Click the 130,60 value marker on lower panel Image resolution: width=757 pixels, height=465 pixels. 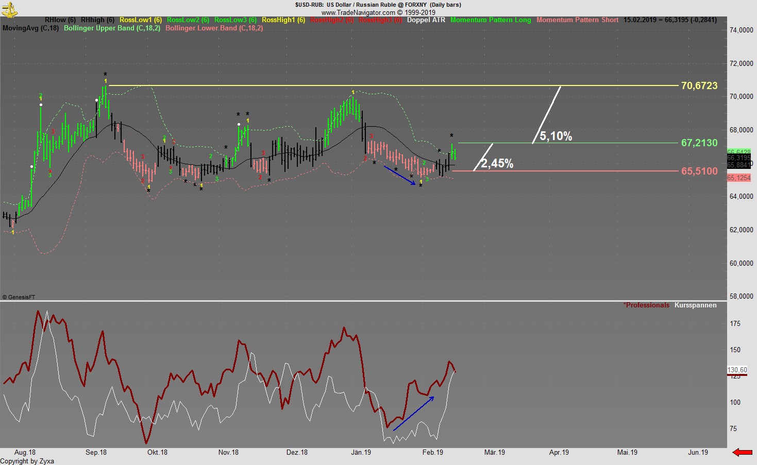(737, 369)
